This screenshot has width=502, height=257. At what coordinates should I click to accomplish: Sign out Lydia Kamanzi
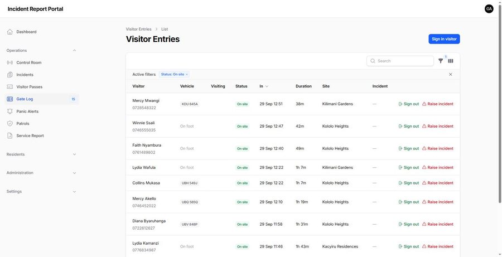click(x=408, y=246)
